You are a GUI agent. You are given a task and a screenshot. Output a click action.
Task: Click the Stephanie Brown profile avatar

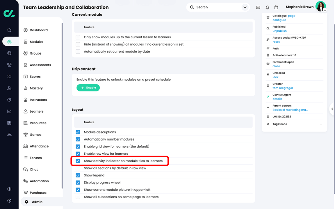coord(321,7)
